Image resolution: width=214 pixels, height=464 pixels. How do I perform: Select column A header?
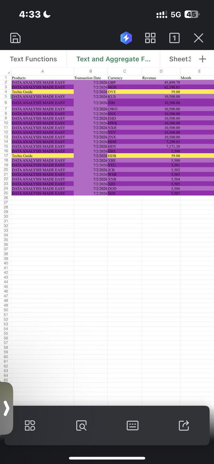pyautogui.click(x=42, y=71)
